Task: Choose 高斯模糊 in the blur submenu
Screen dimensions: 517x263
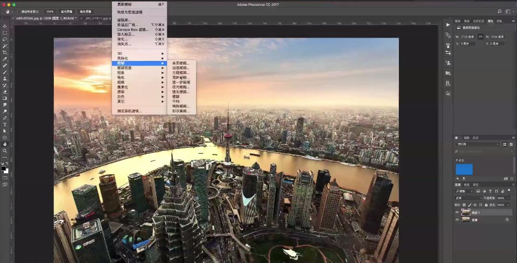Action: click(x=181, y=77)
